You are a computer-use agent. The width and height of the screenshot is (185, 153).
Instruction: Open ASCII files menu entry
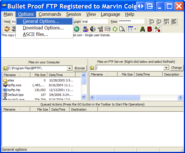click(35, 34)
